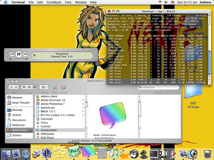Open the search magnifier dropdown in Finder
Viewport: 214px width, 160px height.
(x=140, y=87)
